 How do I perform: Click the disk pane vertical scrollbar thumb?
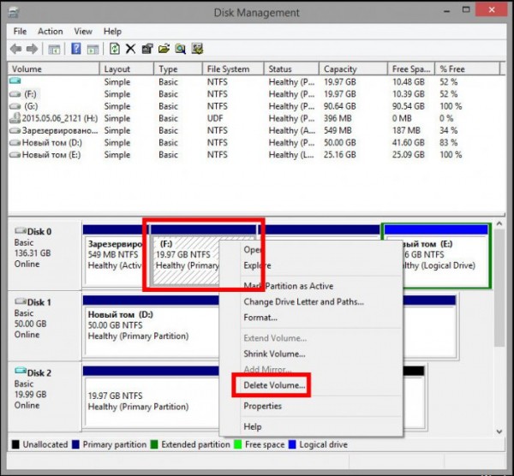[x=499, y=288]
